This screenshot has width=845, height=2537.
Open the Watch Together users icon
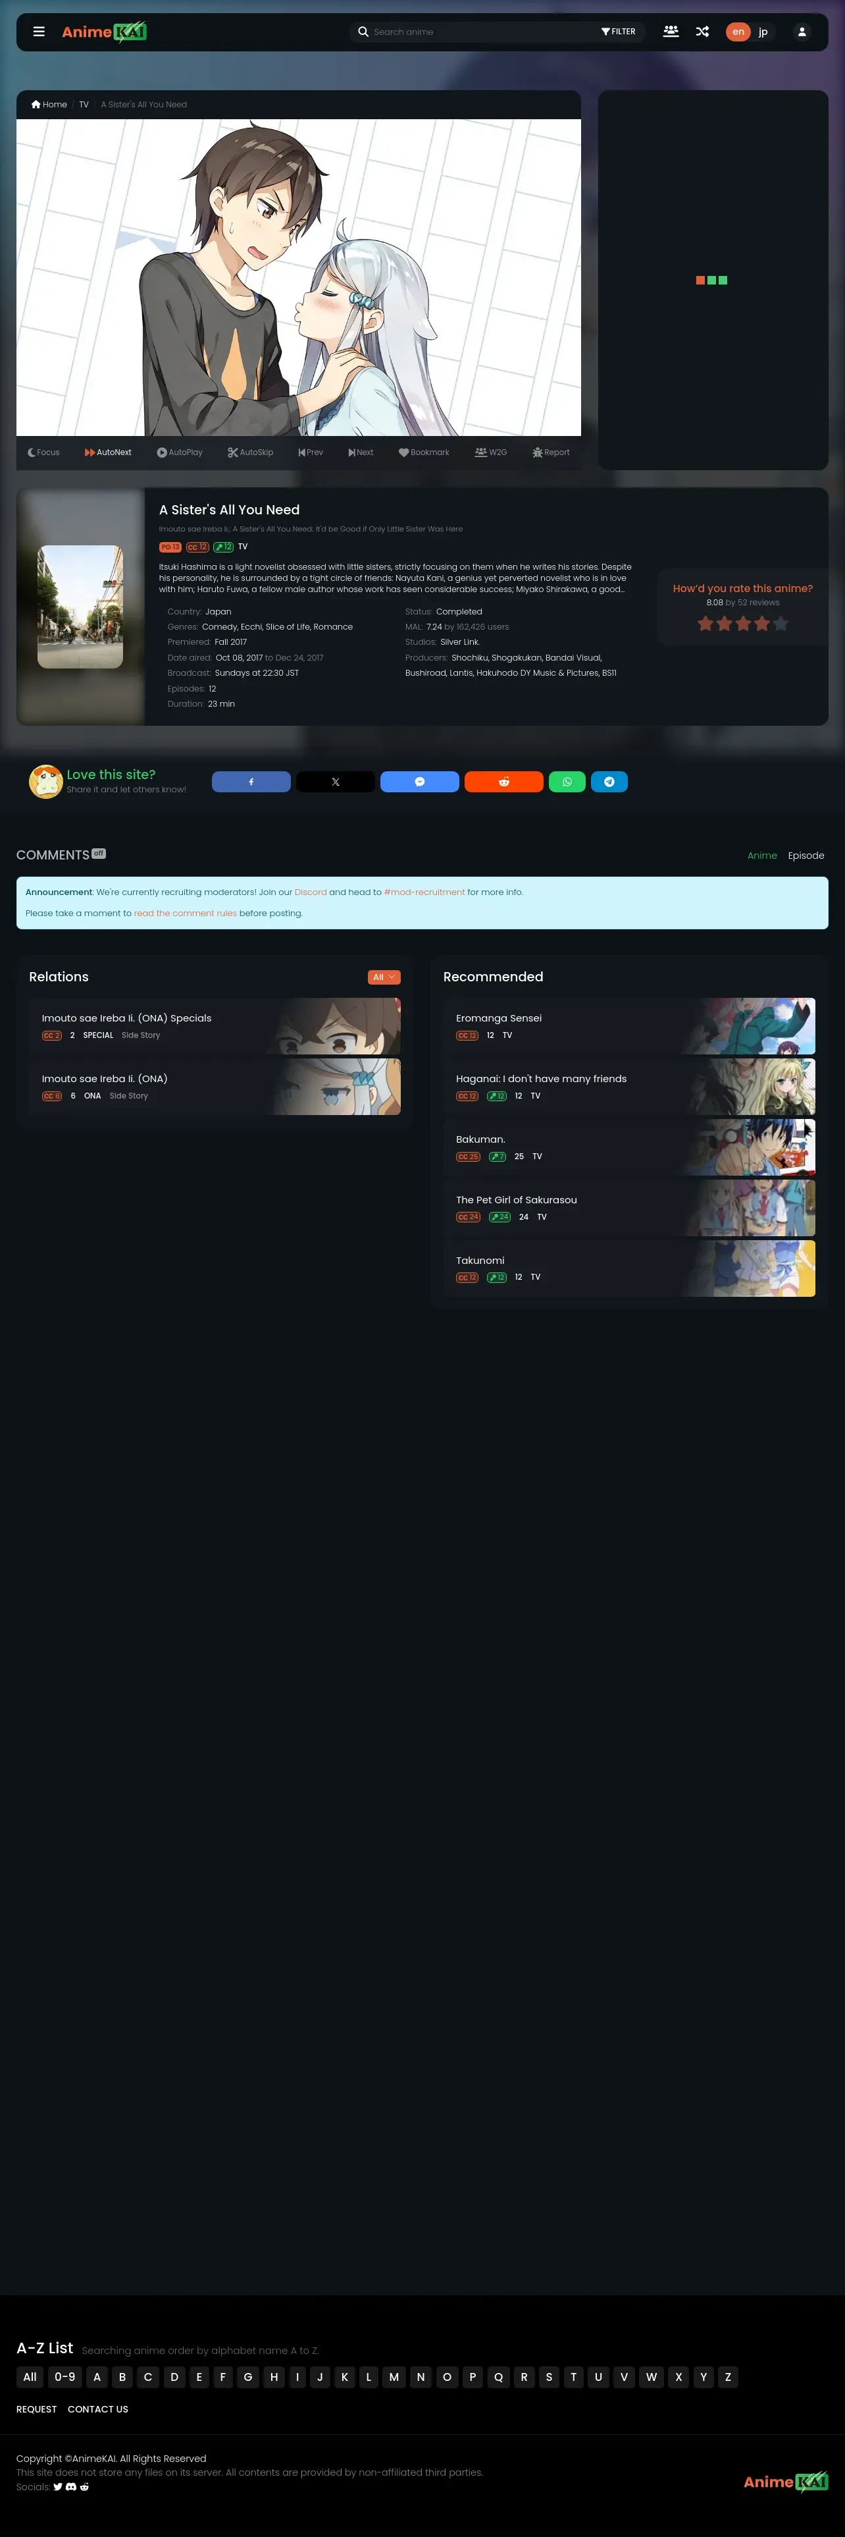pyautogui.click(x=671, y=32)
